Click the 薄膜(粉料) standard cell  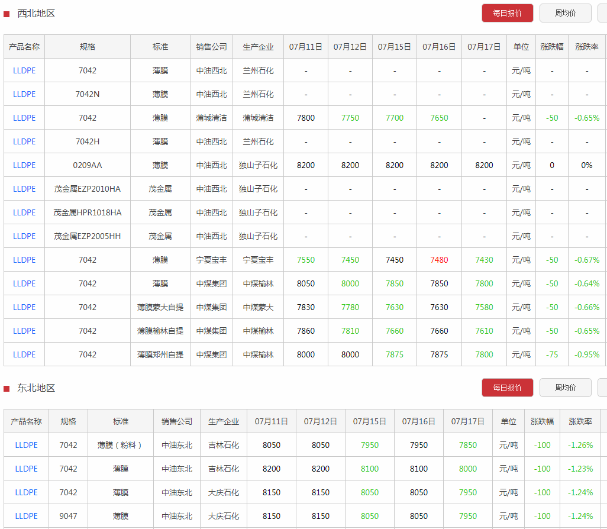120,445
